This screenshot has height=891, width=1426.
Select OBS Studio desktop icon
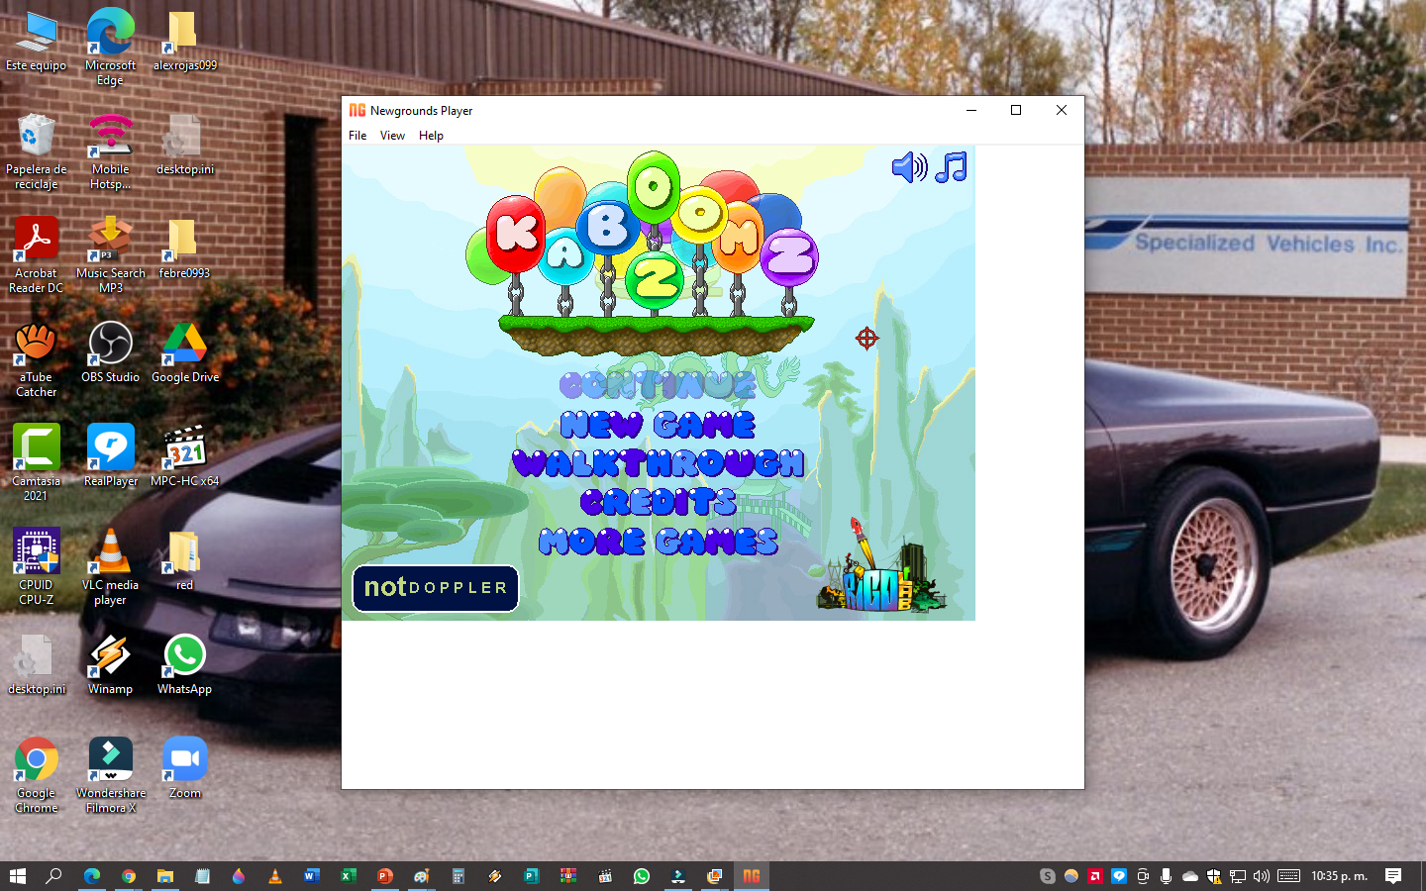pos(111,352)
